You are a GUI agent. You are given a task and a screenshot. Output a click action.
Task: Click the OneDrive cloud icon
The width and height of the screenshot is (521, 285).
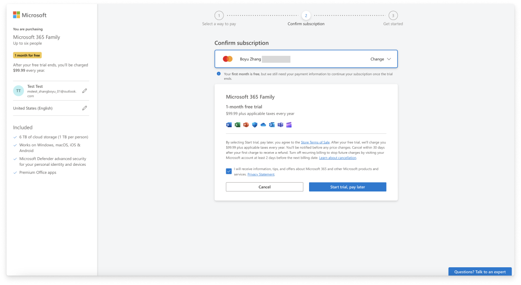[263, 125]
